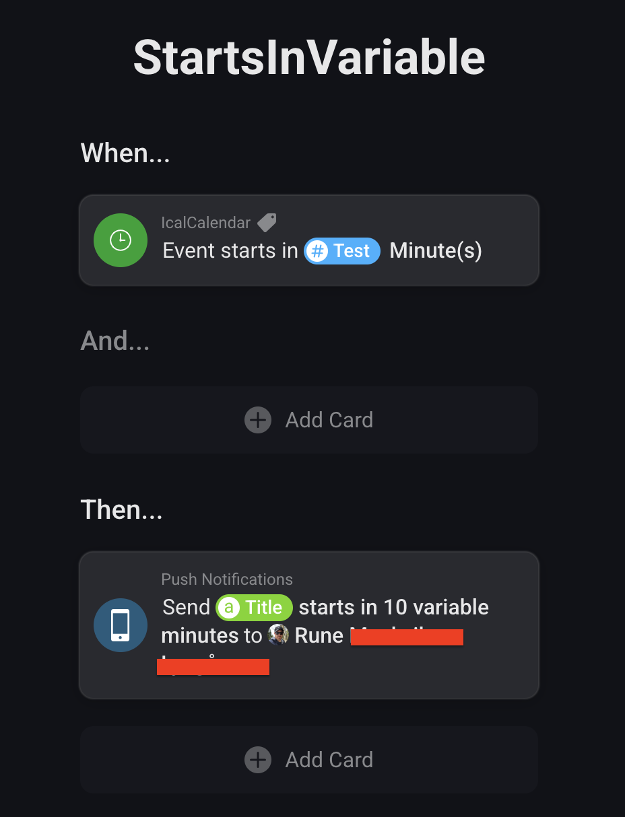
Task: Click the tag icon beside IcalCalendar
Action: click(267, 222)
